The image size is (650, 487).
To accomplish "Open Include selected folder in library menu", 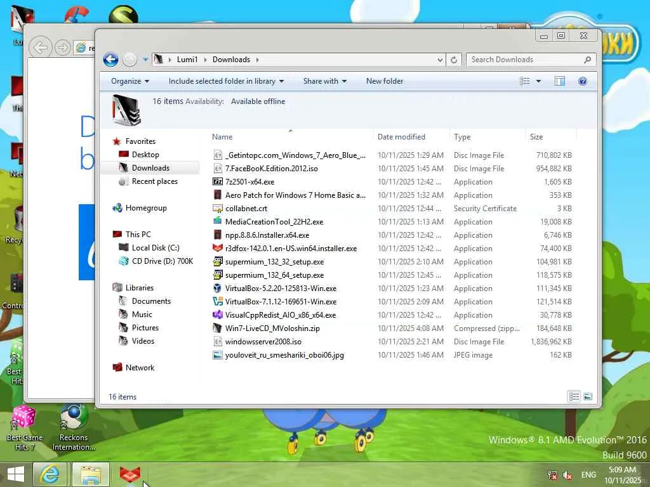I will pyautogui.click(x=227, y=81).
